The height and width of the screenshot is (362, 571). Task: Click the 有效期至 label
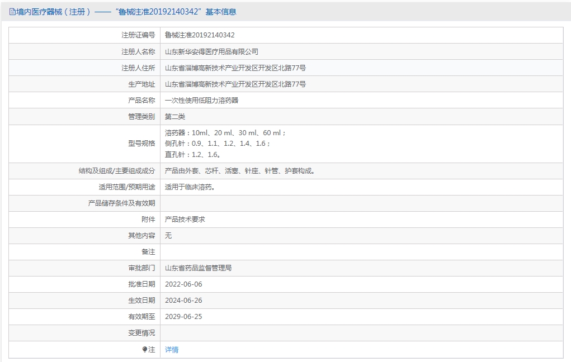click(x=141, y=317)
